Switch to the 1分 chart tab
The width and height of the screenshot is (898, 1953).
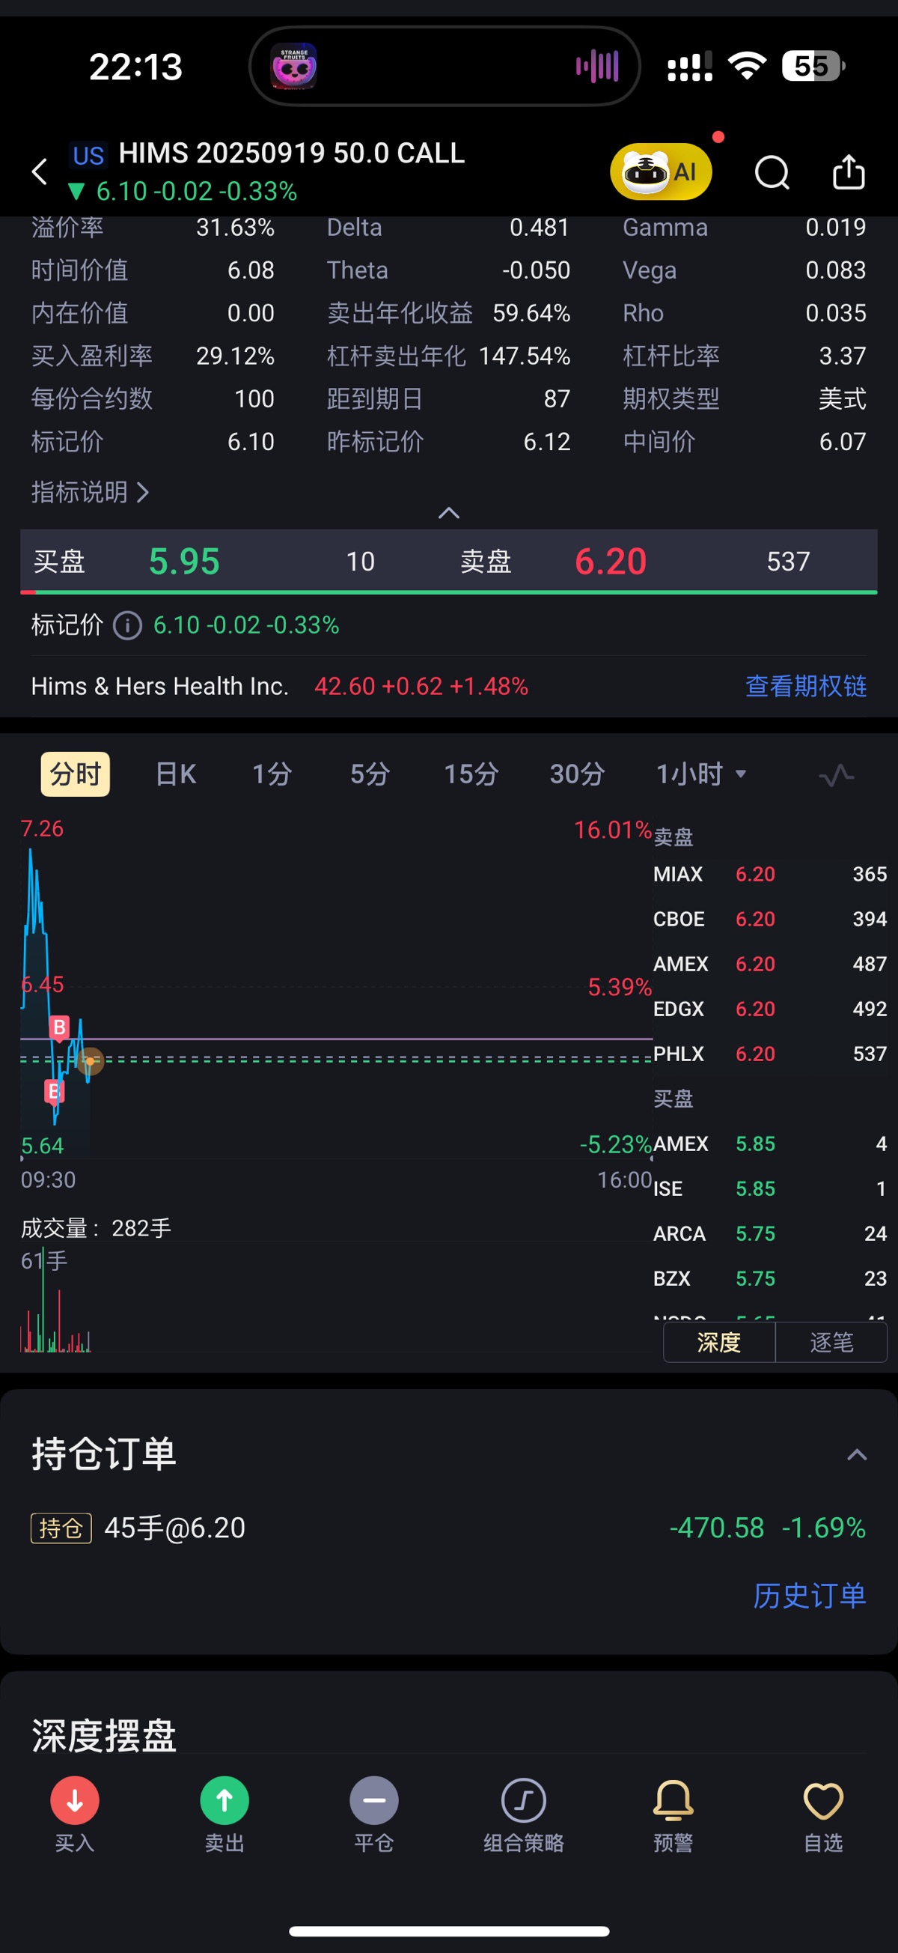click(272, 774)
